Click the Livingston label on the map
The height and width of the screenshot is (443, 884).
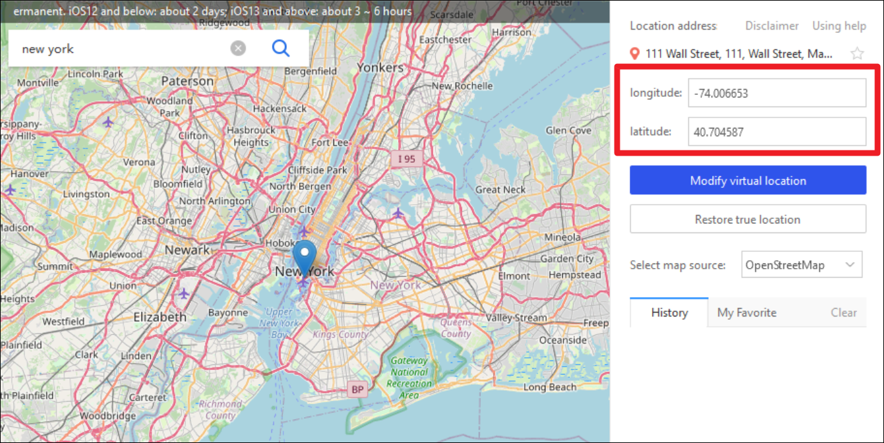click(x=87, y=194)
